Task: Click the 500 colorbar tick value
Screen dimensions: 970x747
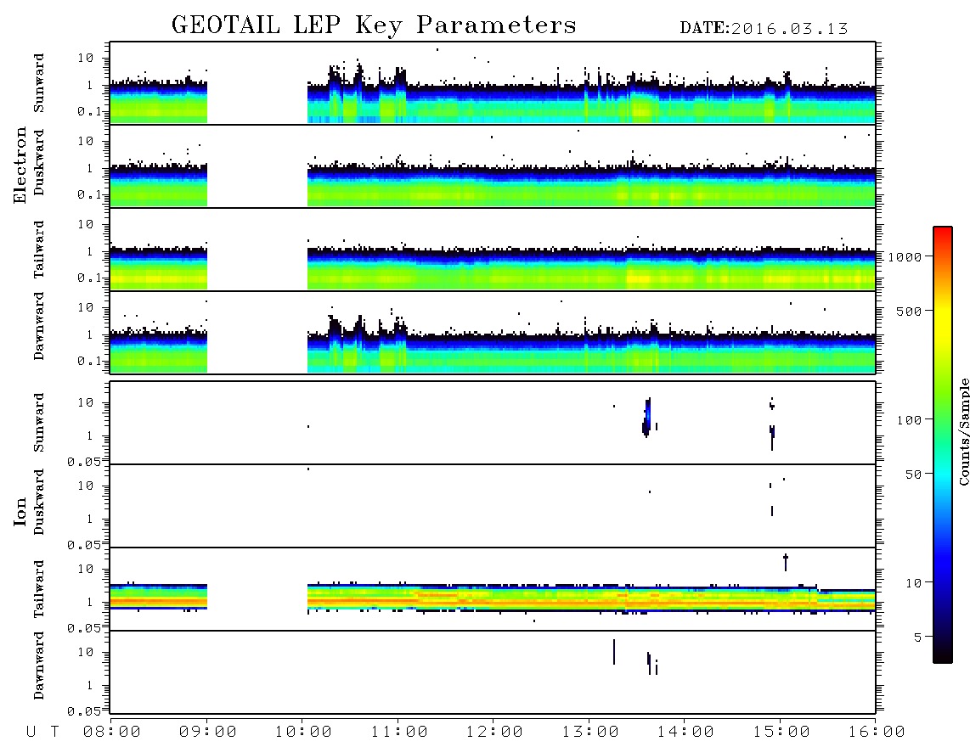Action: coord(909,311)
